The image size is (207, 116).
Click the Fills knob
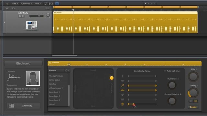tap(193, 77)
